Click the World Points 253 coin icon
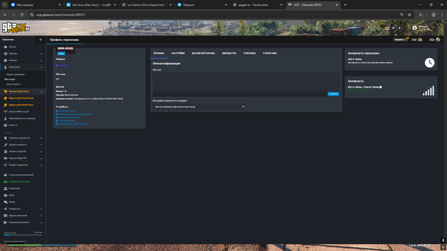Image resolution: width=447 pixels, height=251 pixels. 438,40
